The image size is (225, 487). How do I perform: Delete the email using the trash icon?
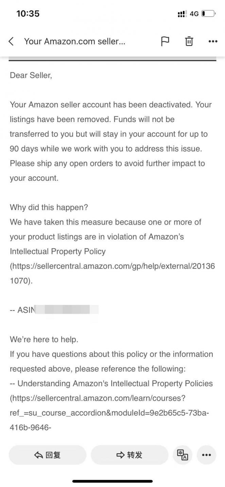(x=189, y=41)
